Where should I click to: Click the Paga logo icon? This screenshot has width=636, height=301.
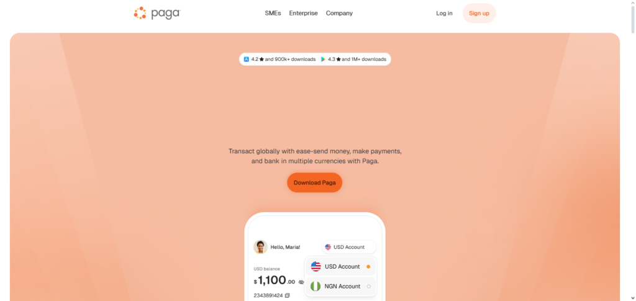coord(140,13)
